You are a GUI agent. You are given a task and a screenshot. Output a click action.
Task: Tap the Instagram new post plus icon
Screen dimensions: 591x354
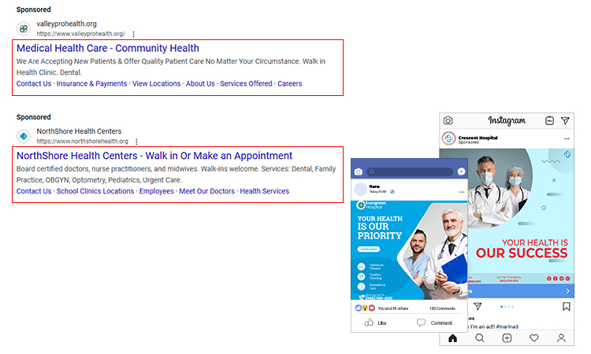pyautogui.click(x=507, y=337)
